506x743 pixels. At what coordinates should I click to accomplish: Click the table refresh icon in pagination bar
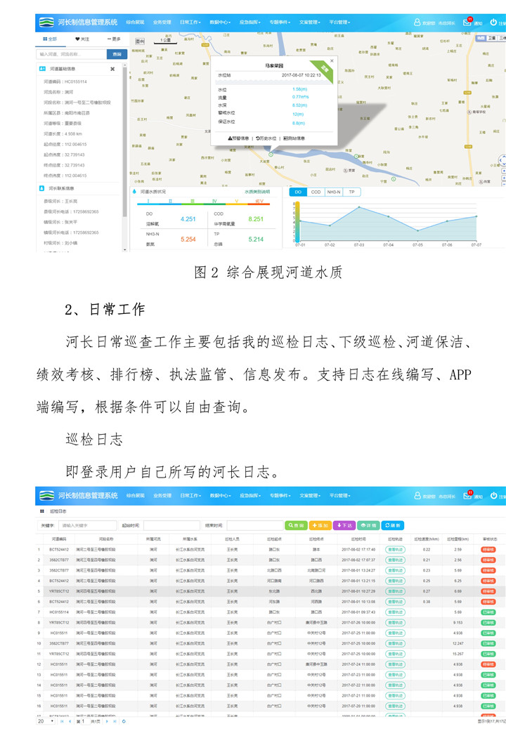(x=124, y=721)
